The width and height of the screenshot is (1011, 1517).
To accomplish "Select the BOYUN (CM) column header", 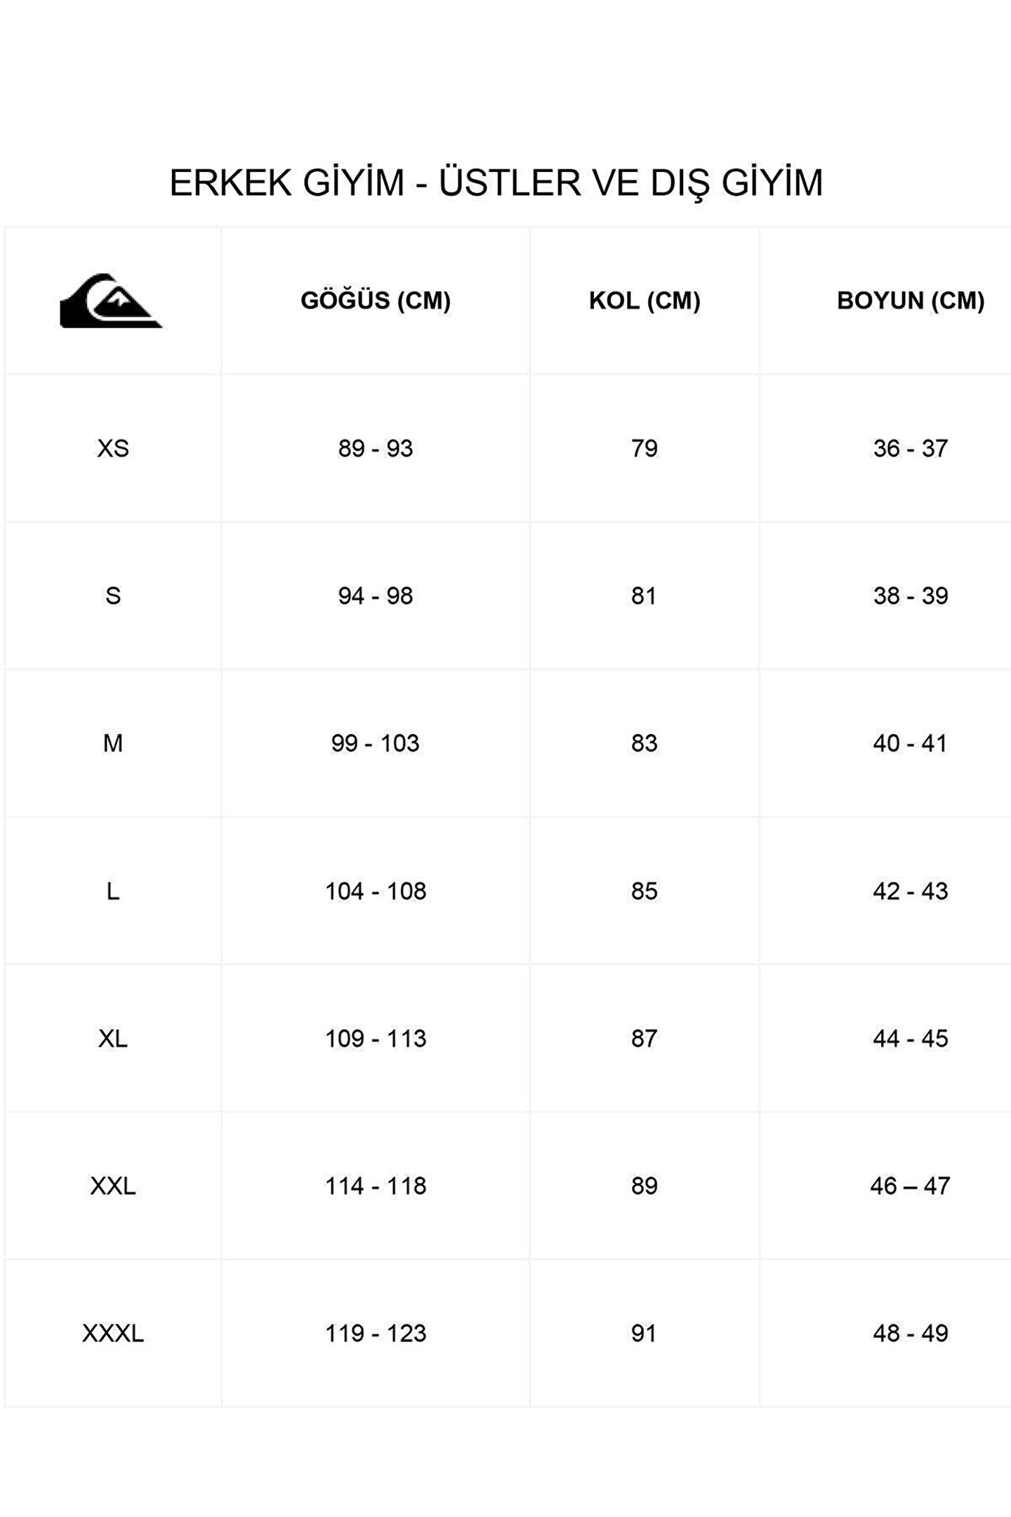I will (x=911, y=301).
